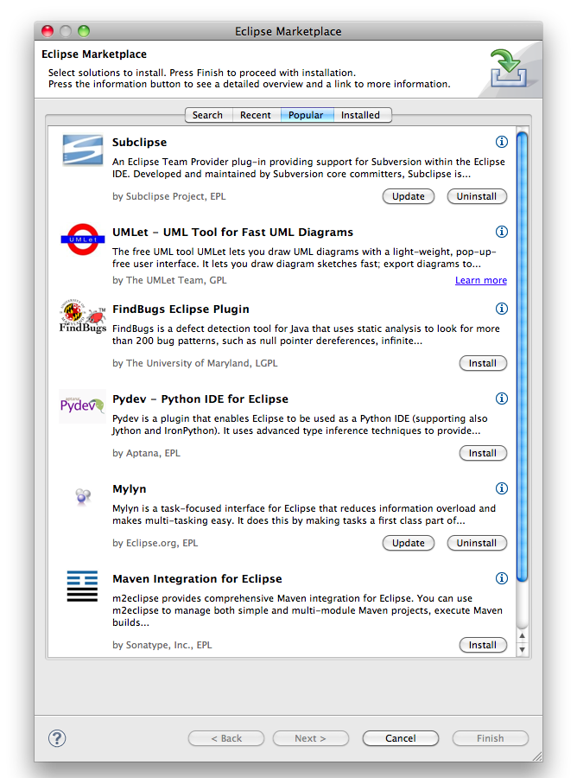The height and width of the screenshot is (778, 577).
Task: Follow the UMLet Learn more link
Action: 481,280
